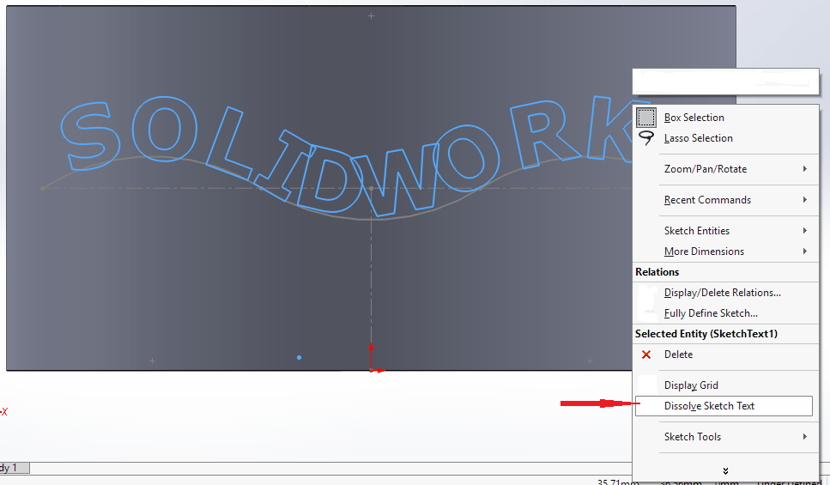Expand the Zoom/Pan/Rotate submenu arrow
830x485 pixels.
point(804,169)
